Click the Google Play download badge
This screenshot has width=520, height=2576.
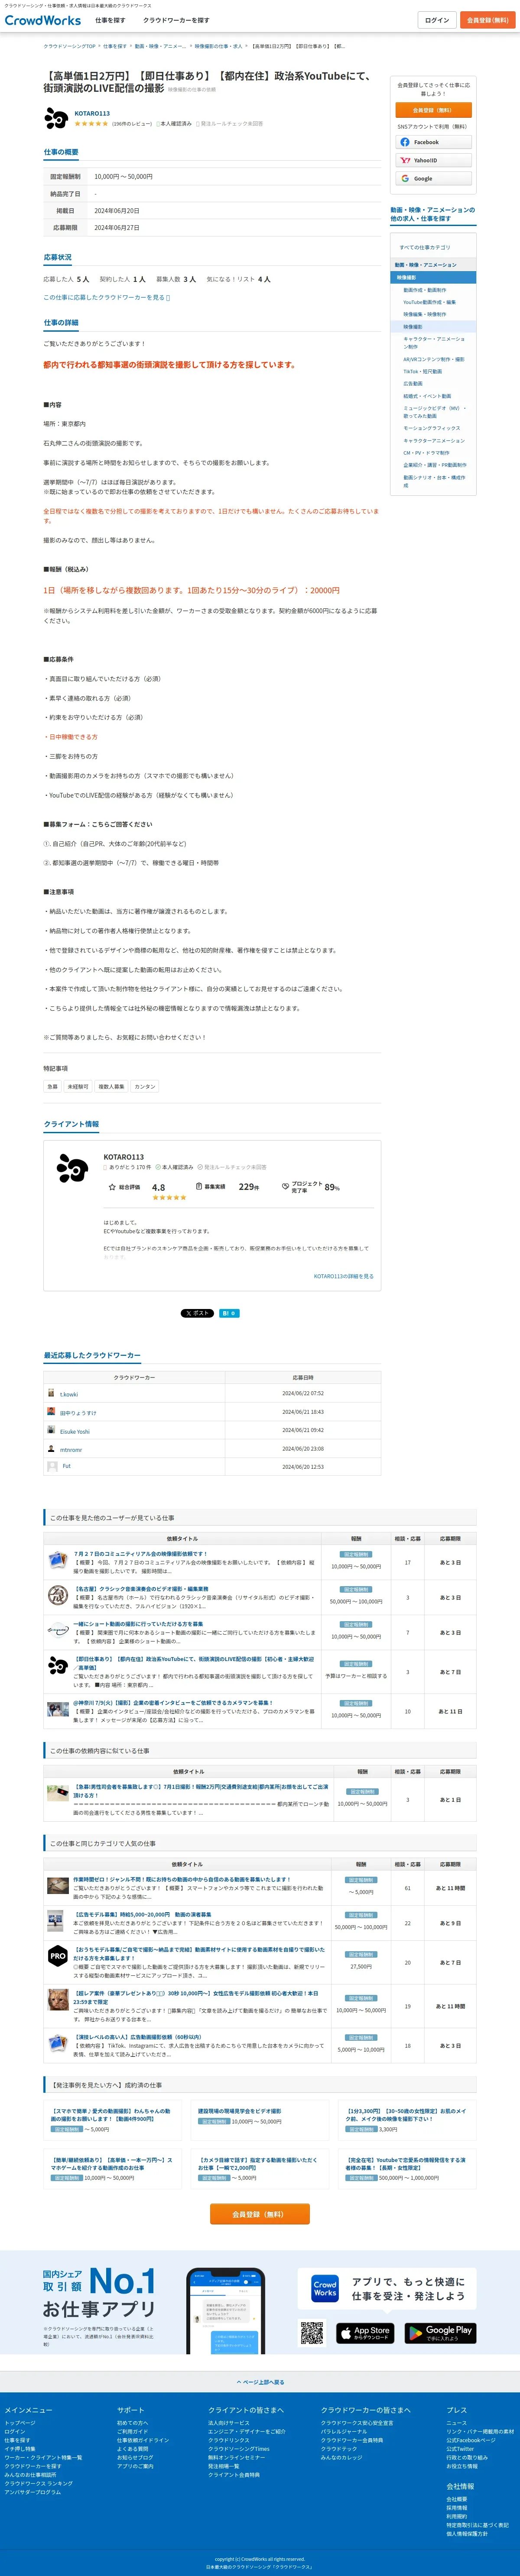(x=440, y=2332)
